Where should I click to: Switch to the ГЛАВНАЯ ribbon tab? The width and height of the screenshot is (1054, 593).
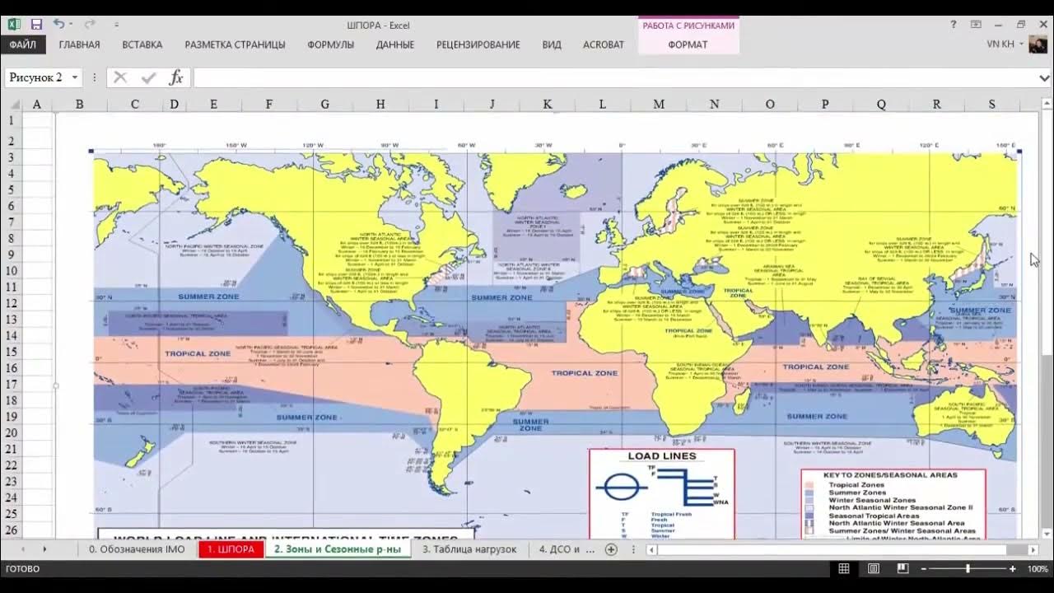point(80,44)
